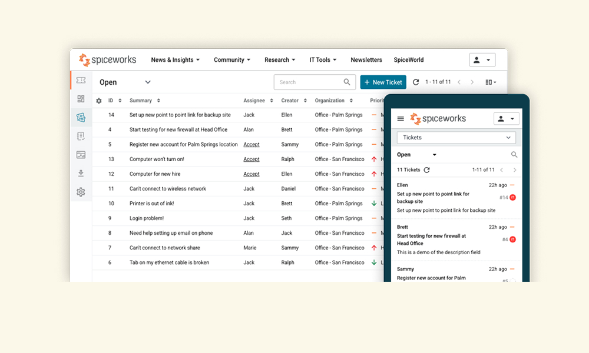Click low priority arrow for ticket 10
The width and height of the screenshot is (589, 353).
pyautogui.click(x=374, y=204)
